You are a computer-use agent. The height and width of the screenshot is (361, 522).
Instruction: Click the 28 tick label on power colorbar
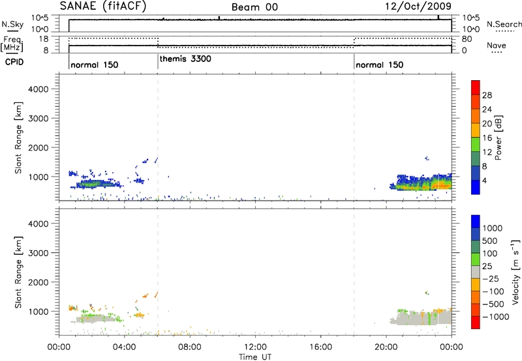487,95
